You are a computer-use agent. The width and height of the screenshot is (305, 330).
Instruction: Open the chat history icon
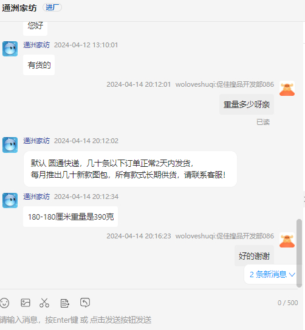(85, 303)
